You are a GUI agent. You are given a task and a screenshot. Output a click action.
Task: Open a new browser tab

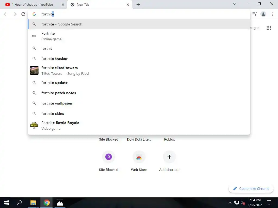click(x=138, y=5)
